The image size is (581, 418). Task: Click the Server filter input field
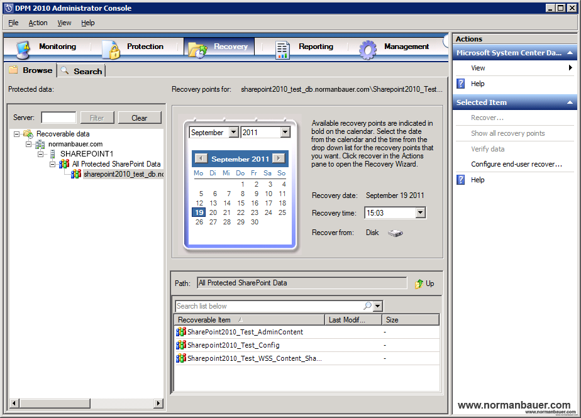coord(58,118)
